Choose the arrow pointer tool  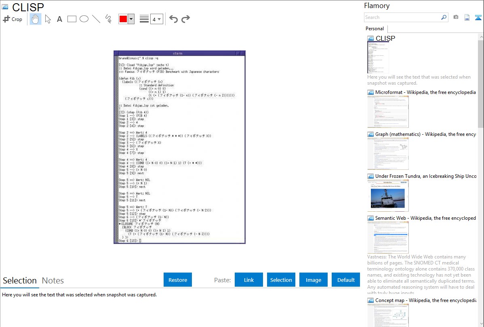(48, 19)
